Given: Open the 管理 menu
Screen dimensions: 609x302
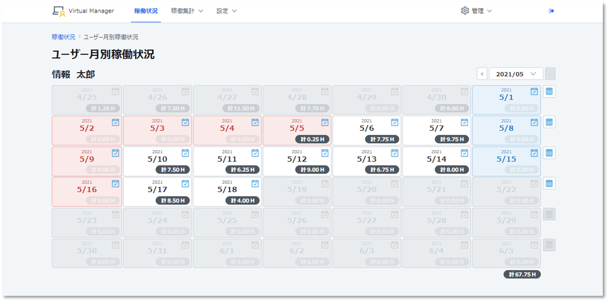Looking at the screenshot, I should [x=481, y=11].
